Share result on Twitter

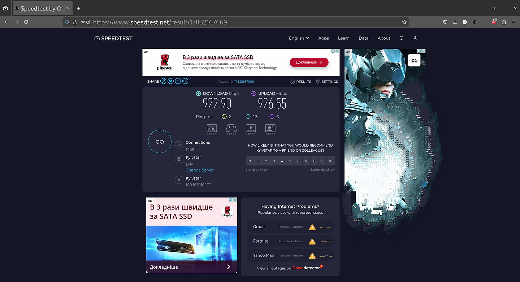coord(170,81)
